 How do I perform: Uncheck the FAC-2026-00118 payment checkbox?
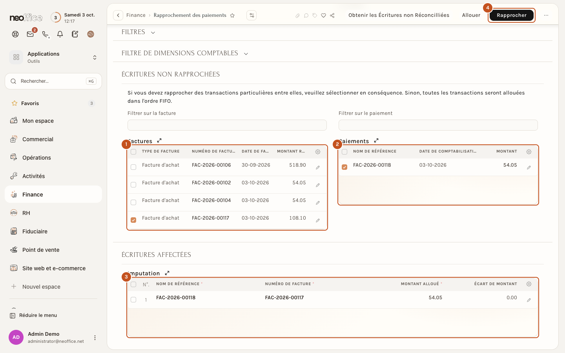pyautogui.click(x=344, y=167)
